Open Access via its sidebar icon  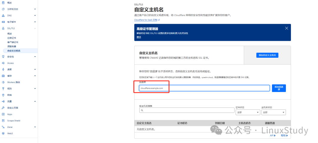pos(3,63)
